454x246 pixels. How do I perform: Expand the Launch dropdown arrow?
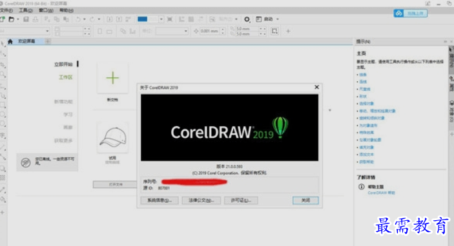click(x=278, y=19)
